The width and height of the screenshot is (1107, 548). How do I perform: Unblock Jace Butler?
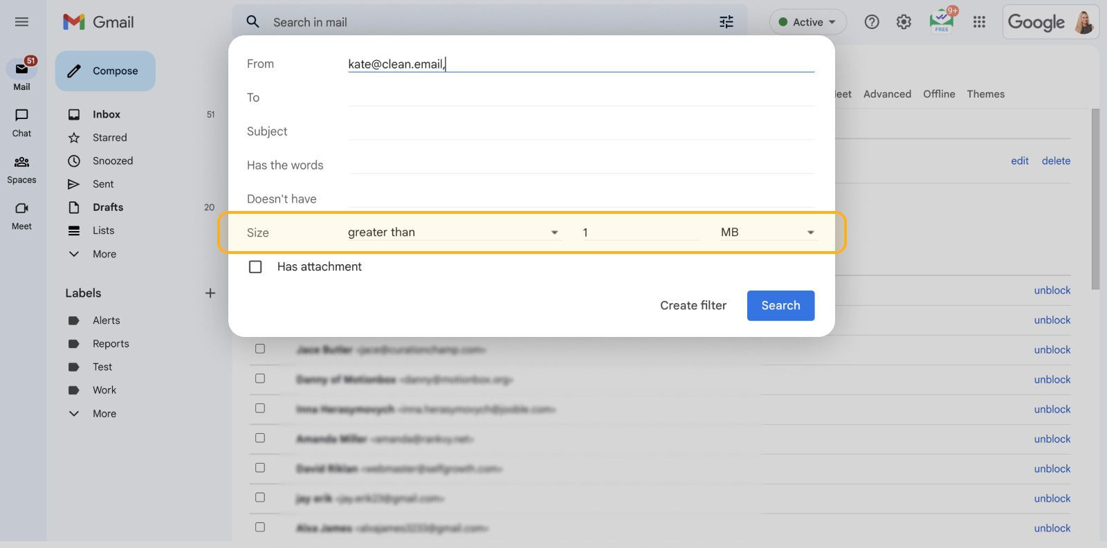coord(1052,349)
